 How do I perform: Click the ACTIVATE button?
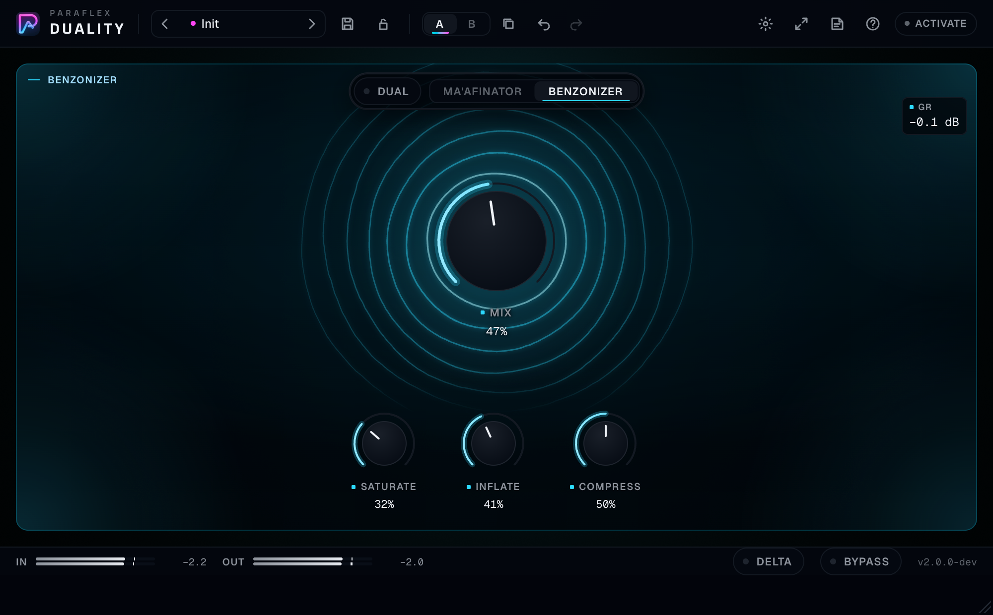(935, 23)
